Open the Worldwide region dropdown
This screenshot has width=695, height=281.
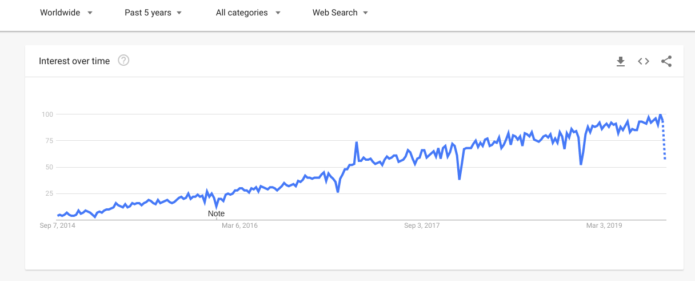pyautogui.click(x=66, y=13)
